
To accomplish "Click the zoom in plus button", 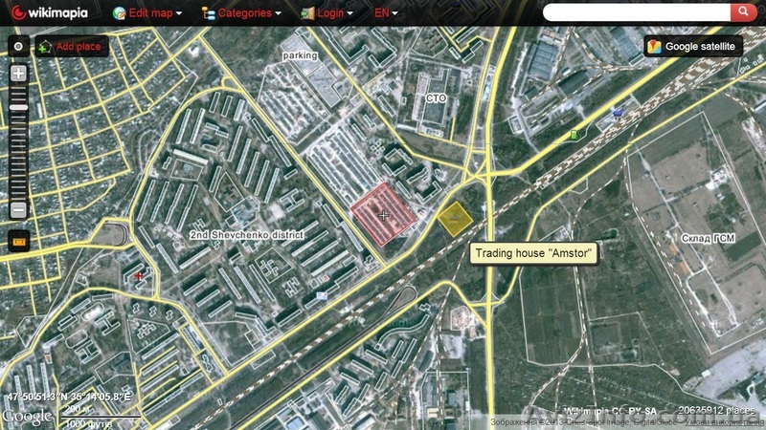I will point(17,74).
